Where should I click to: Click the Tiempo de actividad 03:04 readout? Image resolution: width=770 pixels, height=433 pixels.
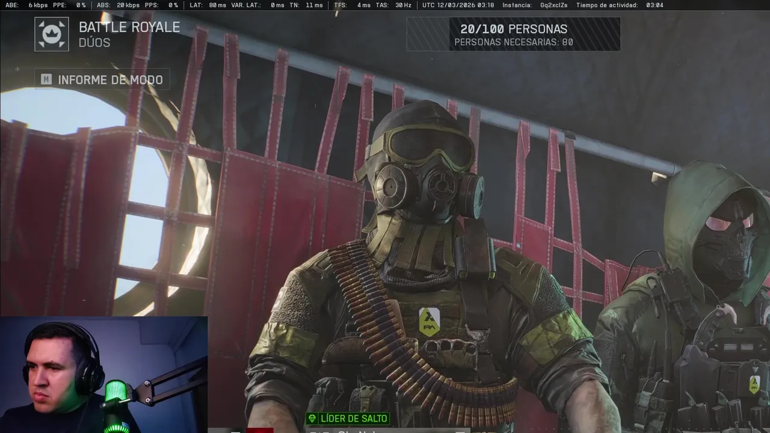point(620,5)
